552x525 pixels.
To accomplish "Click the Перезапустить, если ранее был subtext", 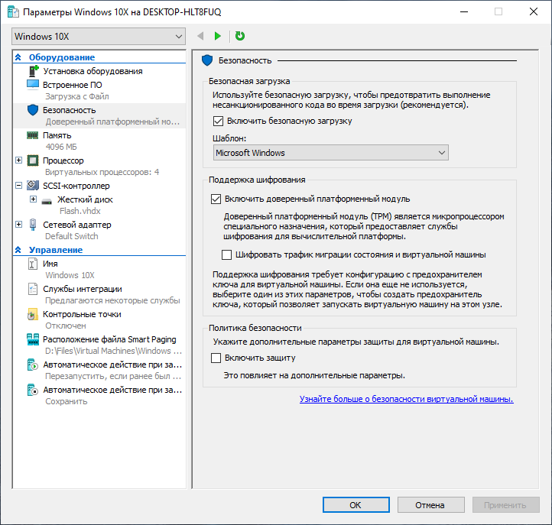I will (113, 376).
